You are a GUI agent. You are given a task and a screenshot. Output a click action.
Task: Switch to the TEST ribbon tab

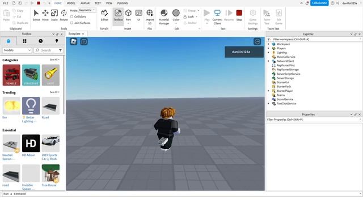point(98,3)
